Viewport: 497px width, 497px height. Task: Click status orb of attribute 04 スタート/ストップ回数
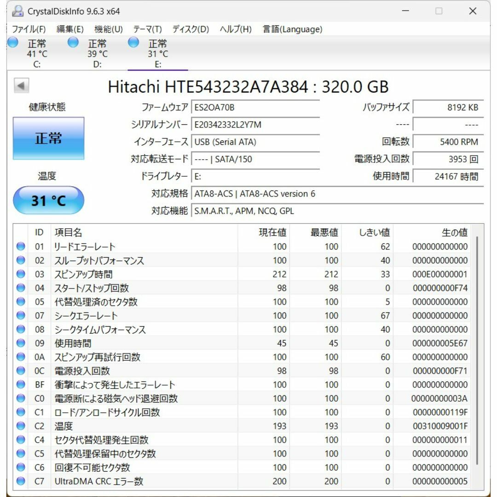pos(21,288)
